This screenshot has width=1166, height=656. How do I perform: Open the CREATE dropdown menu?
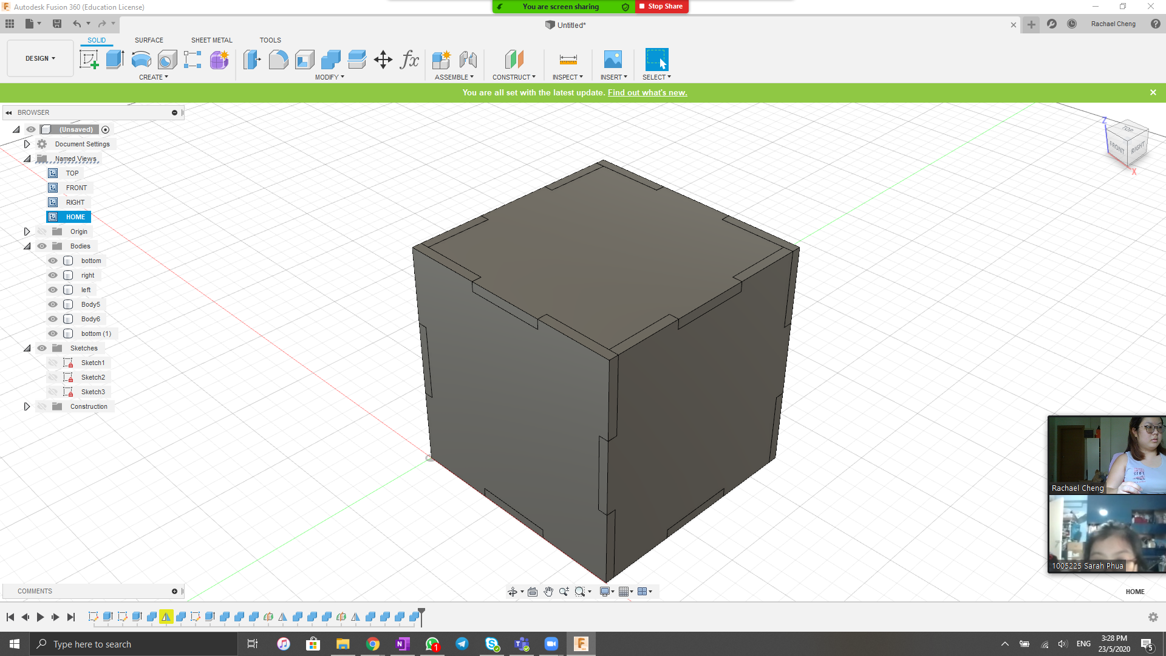click(154, 77)
